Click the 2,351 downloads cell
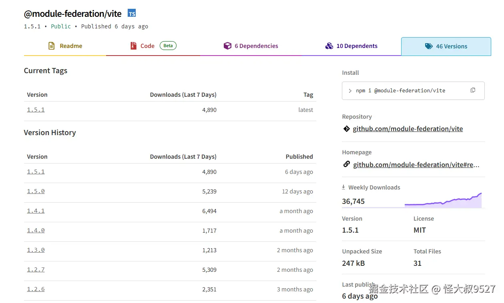504x303 pixels. click(209, 289)
